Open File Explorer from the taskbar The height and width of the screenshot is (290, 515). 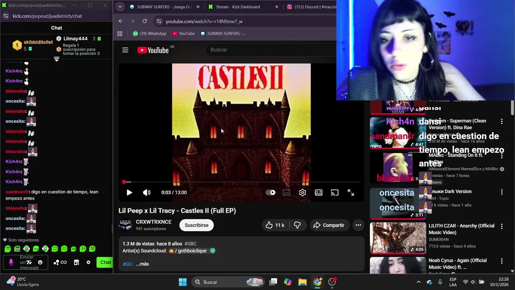pyautogui.click(x=303, y=282)
